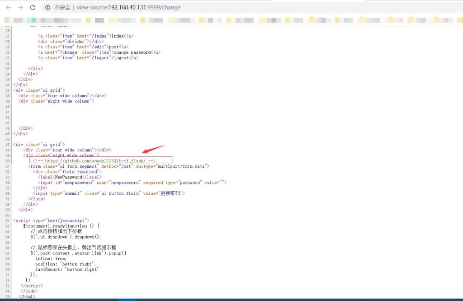The width and height of the screenshot is (463, 301).
Task: Click the closing </body> tag
Action: [29, 291]
